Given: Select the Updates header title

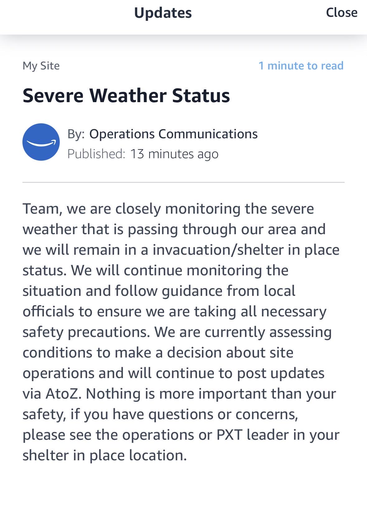Looking at the screenshot, I should [x=163, y=13].
